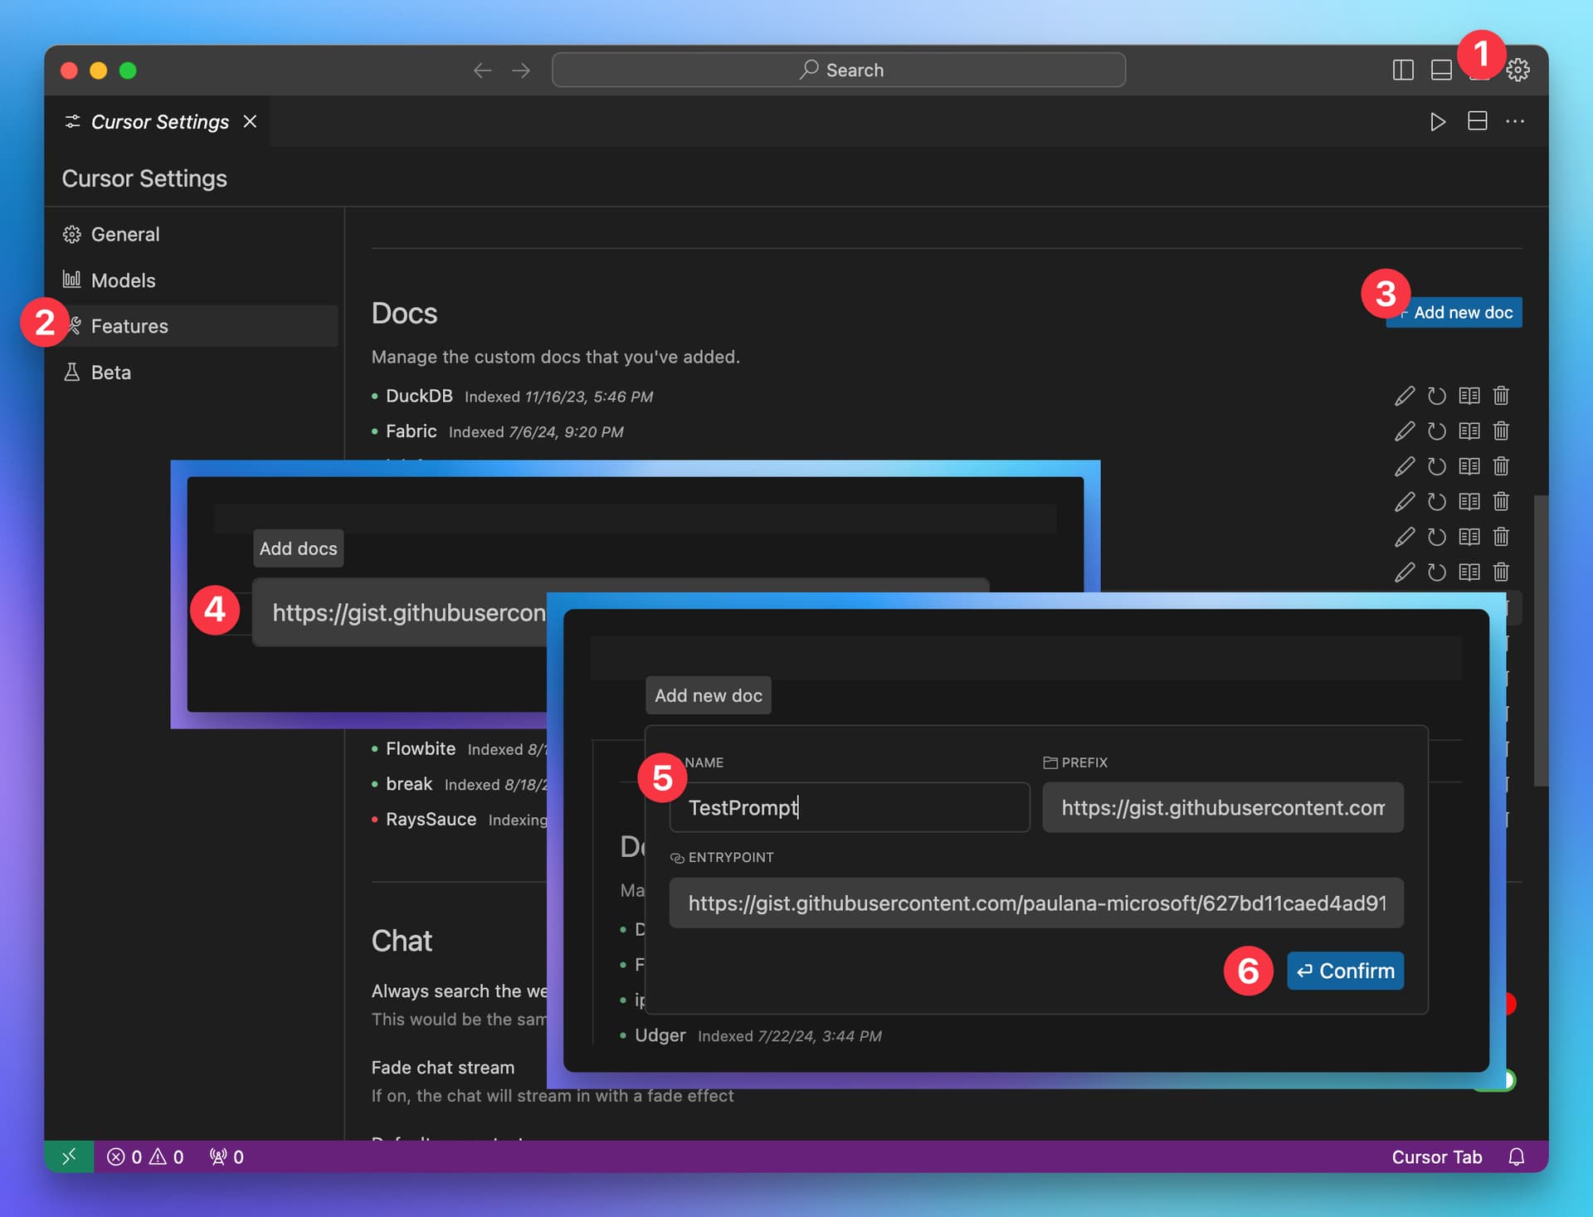Open the more actions ellipsis menu
1593x1217 pixels.
tap(1515, 122)
